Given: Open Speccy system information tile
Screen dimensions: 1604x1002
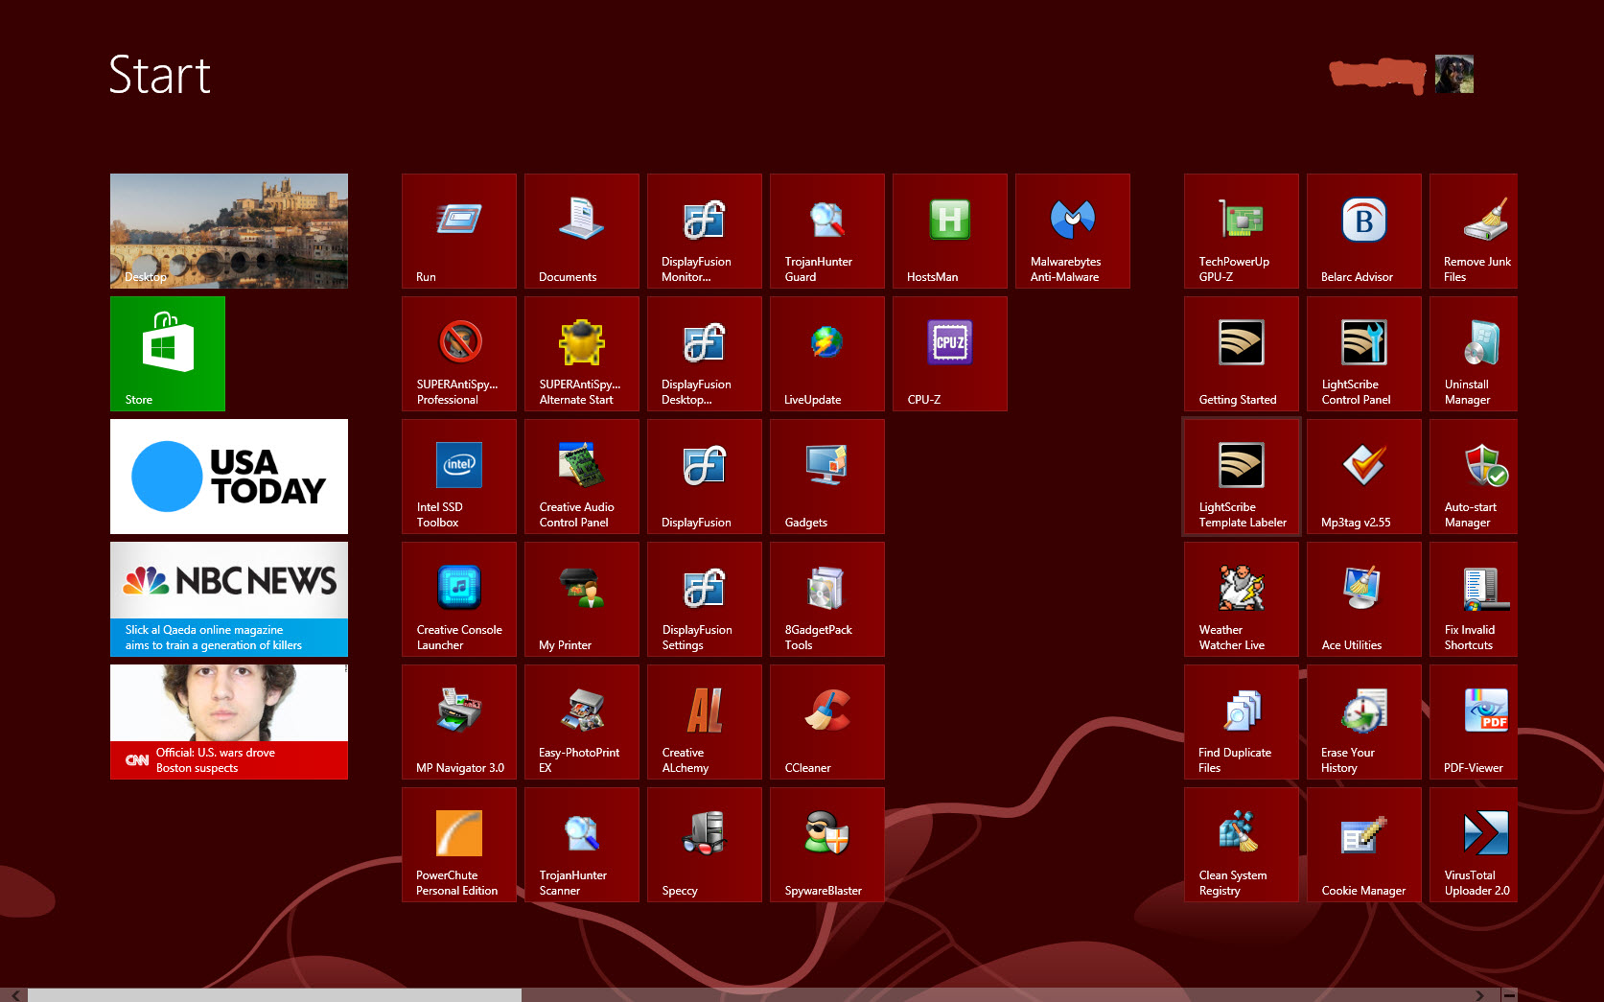Looking at the screenshot, I should pos(704,845).
